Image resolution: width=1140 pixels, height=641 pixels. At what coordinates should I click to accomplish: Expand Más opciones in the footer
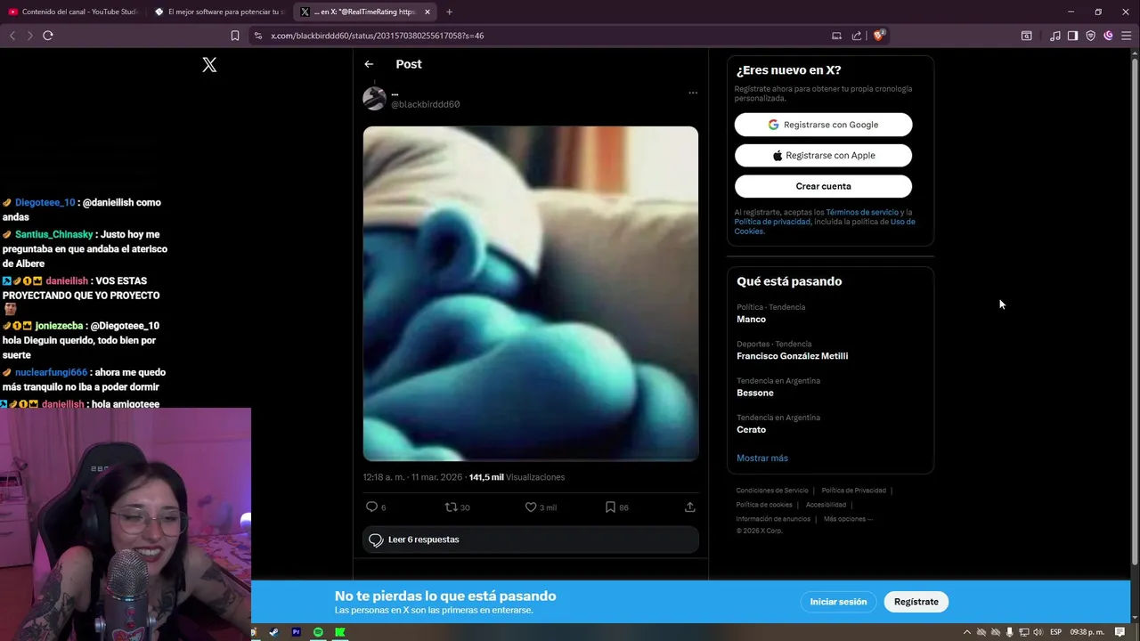point(848,519)
